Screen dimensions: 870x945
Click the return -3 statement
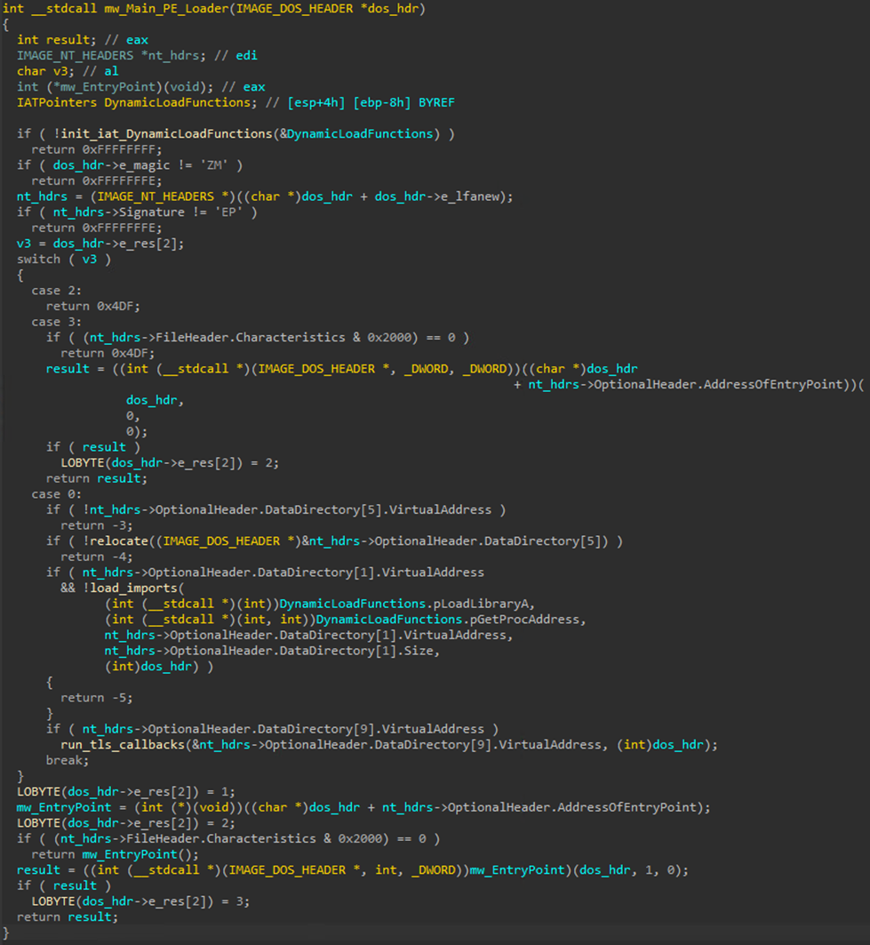click(x=86, y=525)
